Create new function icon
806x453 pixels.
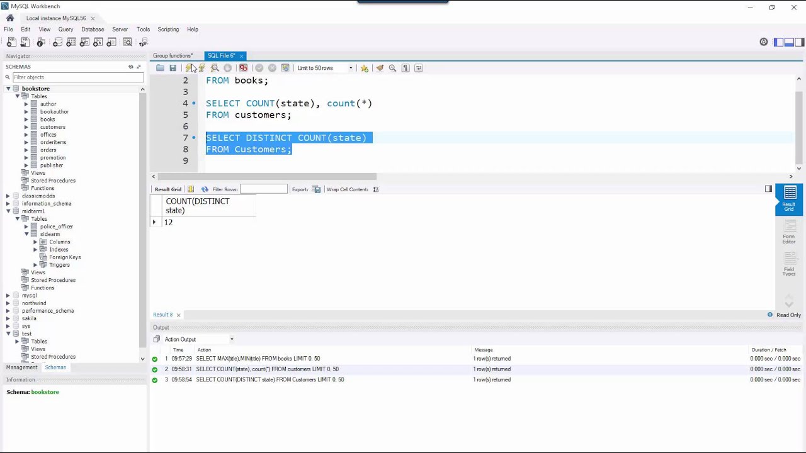point(111,42)
